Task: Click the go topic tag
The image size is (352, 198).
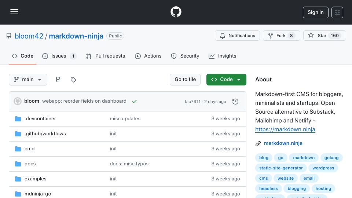Action: pos(280,158)
